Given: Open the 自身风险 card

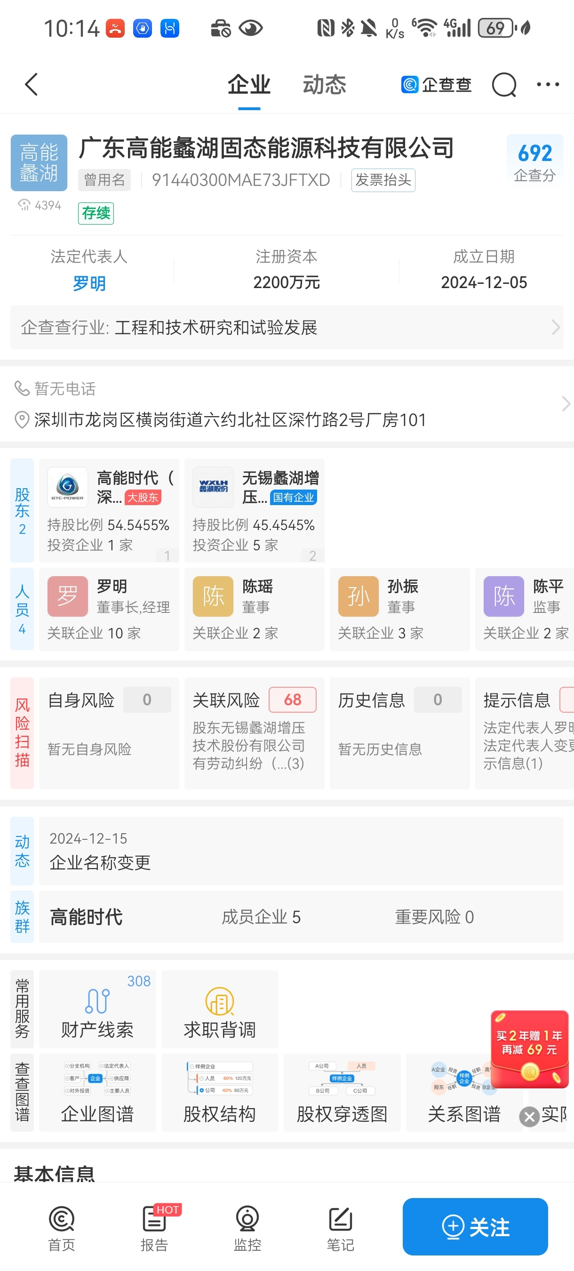Looking at the screenshot, I should click(109, 732).
